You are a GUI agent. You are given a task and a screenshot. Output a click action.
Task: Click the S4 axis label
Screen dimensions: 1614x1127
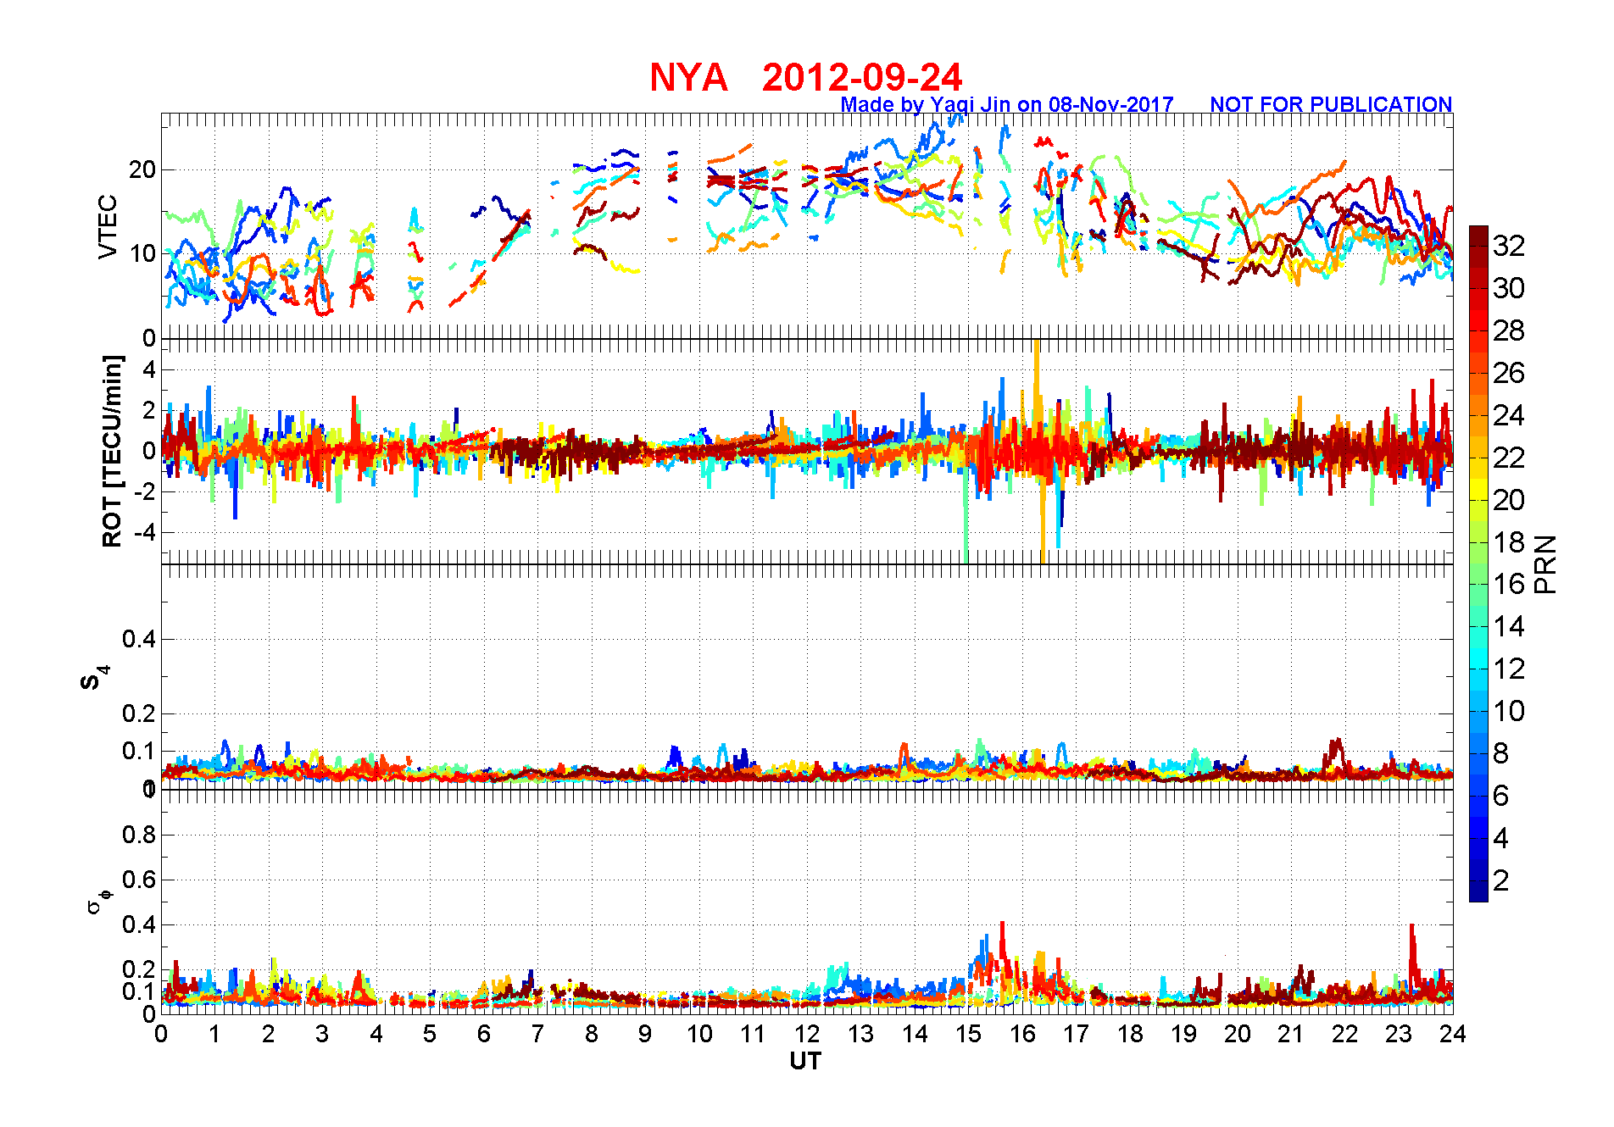pos(93,678)
